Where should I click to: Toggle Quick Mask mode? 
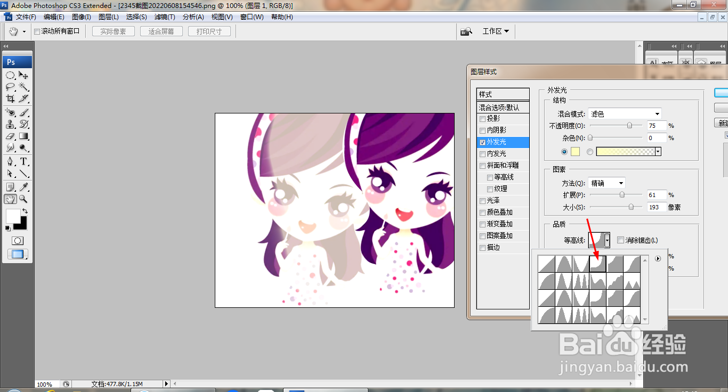click(17, 241)
